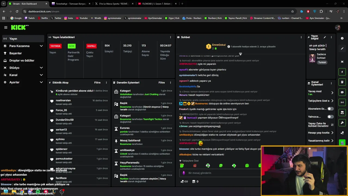
Task: Toggle the camera panel icon in right rail
Action: click(x=342, y=112)
